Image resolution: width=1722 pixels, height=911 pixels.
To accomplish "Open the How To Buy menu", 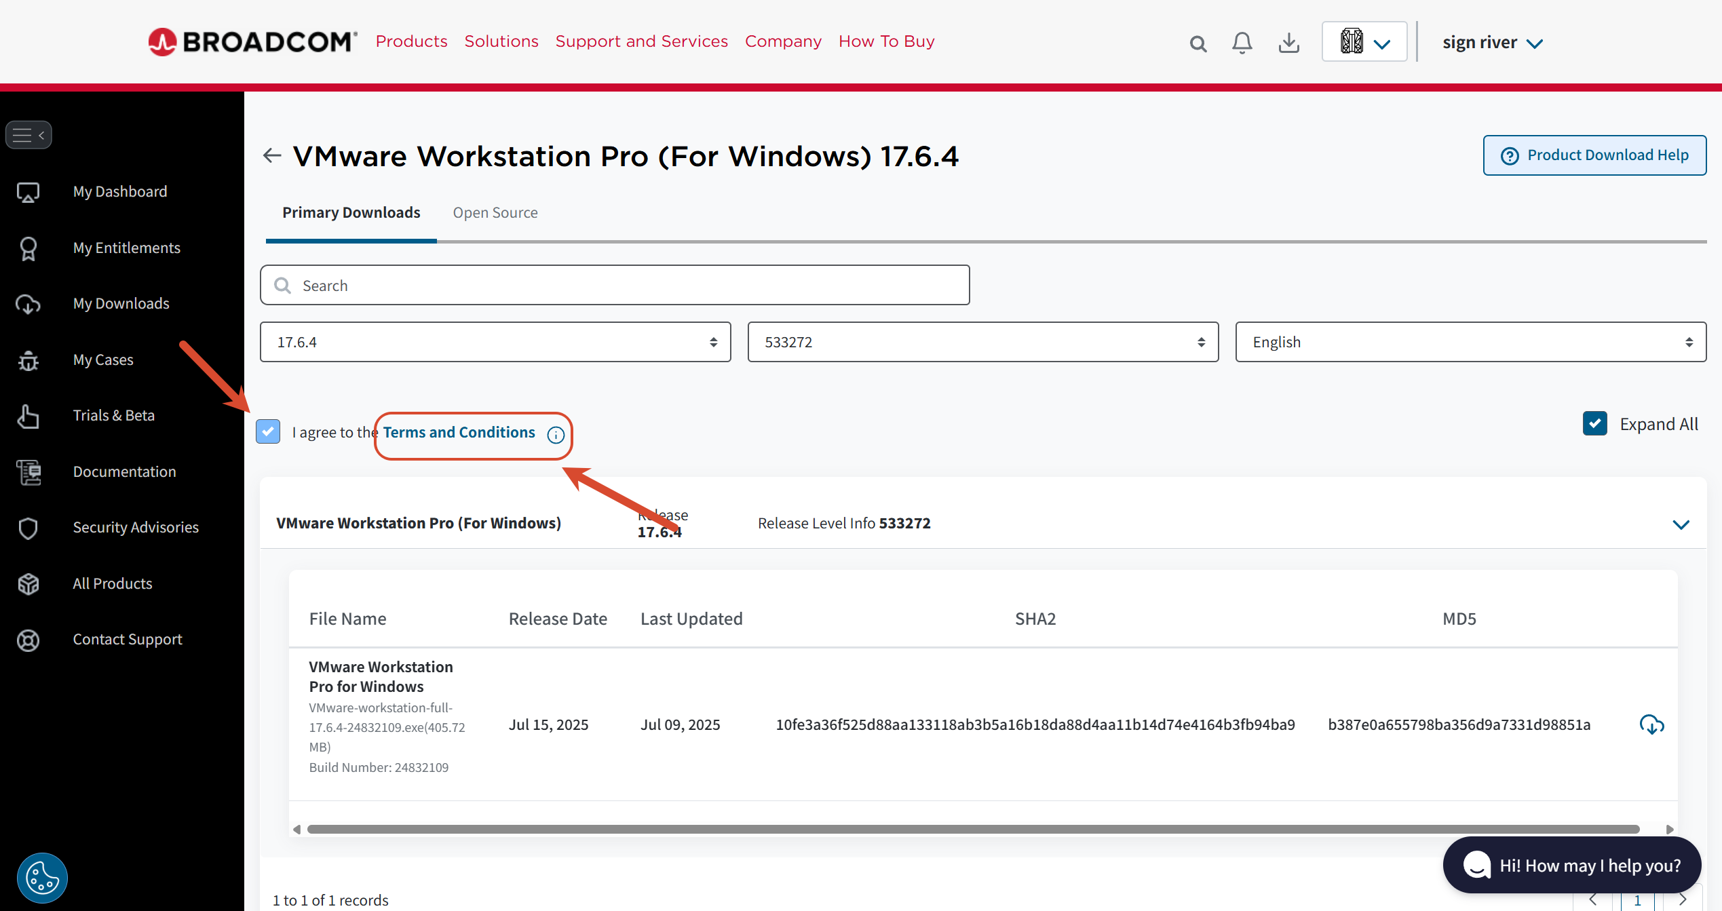I will (x=887, y=41).
